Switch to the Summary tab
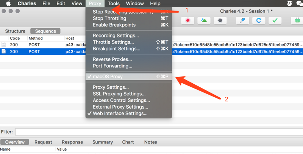This screenshot has height=154, width=303. coord(103,142)
